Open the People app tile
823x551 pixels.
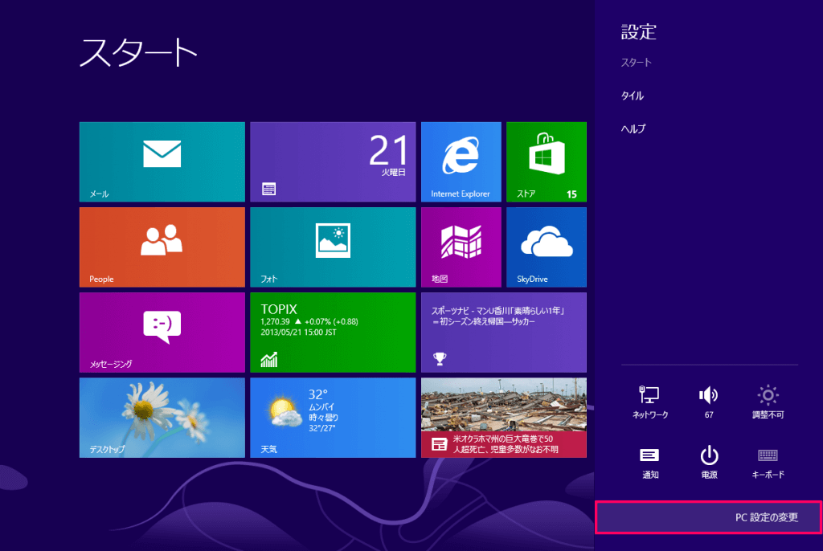(x=161, y=247)
